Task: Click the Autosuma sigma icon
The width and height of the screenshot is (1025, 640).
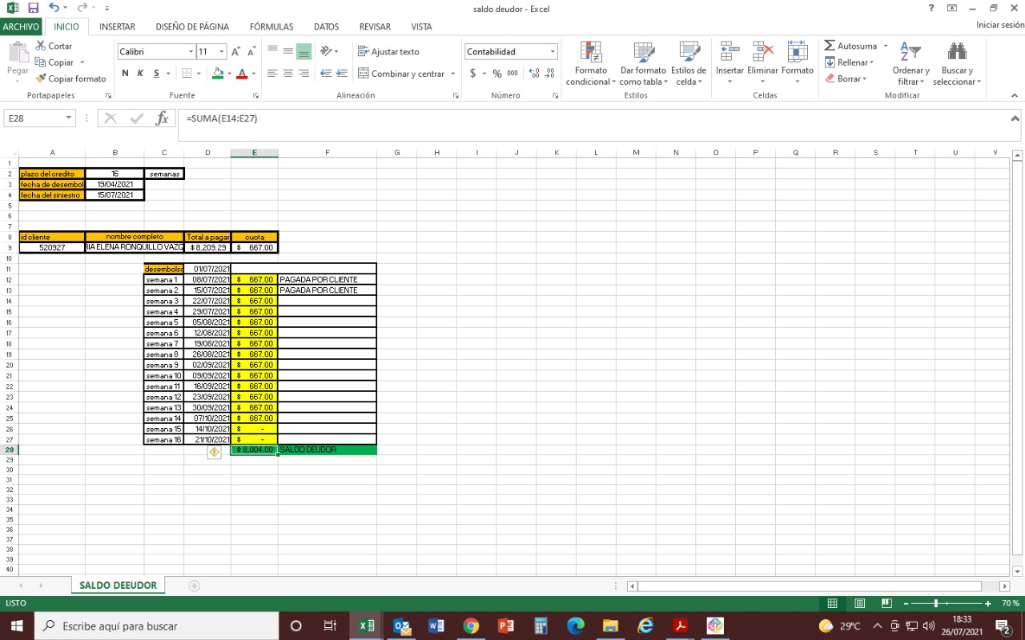Action: 830,46
